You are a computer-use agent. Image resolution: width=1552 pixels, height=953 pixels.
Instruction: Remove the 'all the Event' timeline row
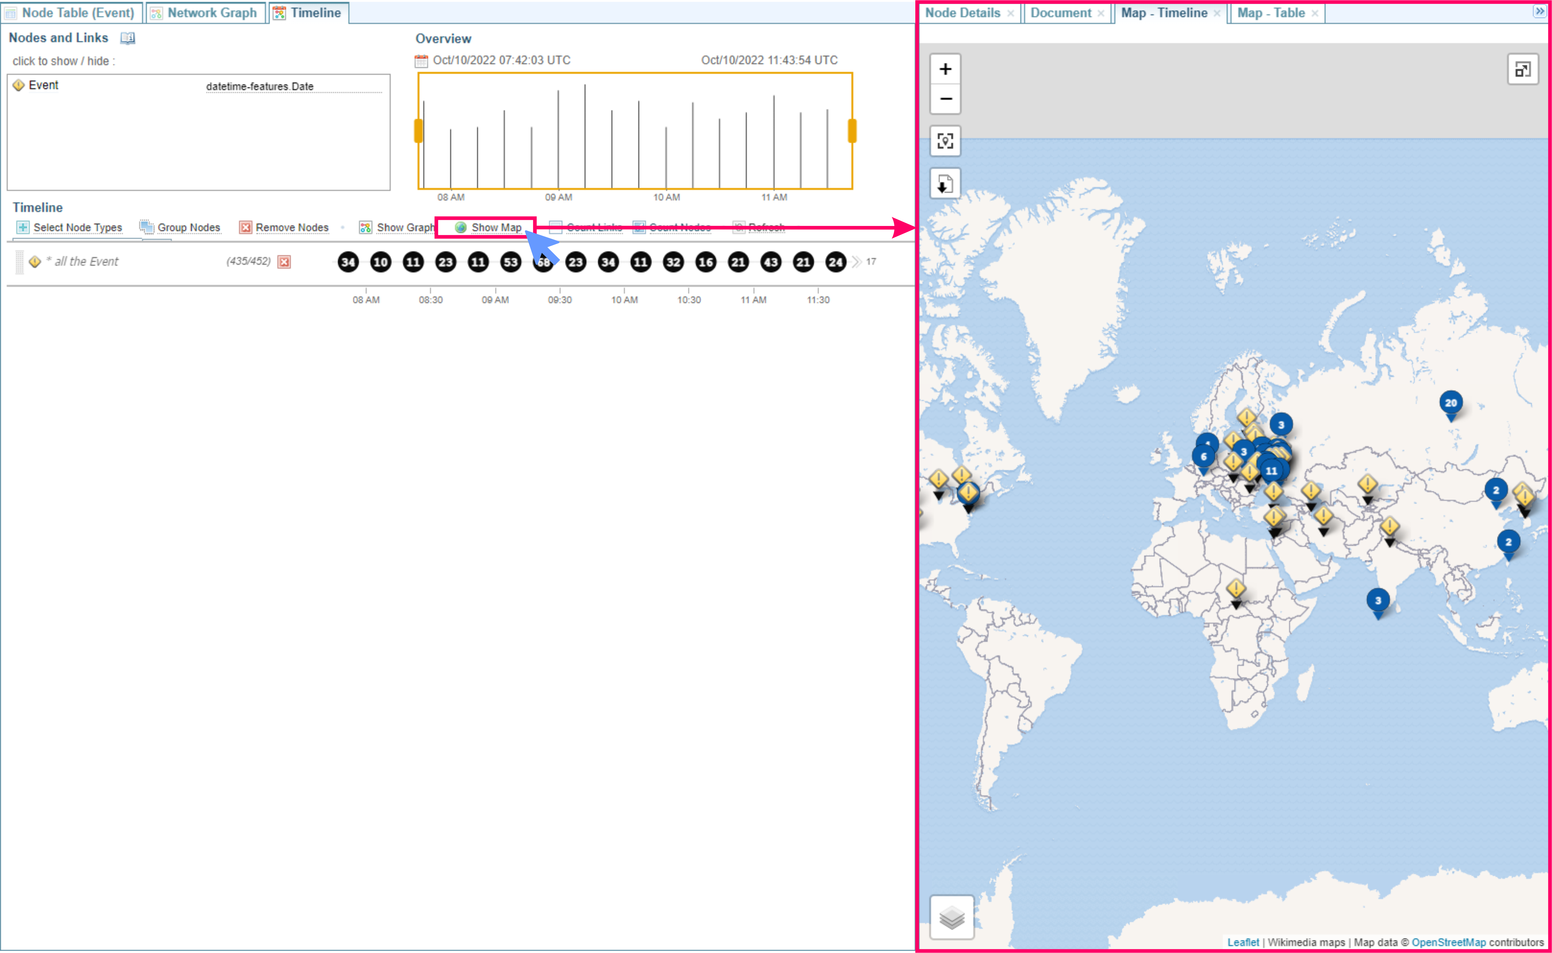(x=284, y=262)
